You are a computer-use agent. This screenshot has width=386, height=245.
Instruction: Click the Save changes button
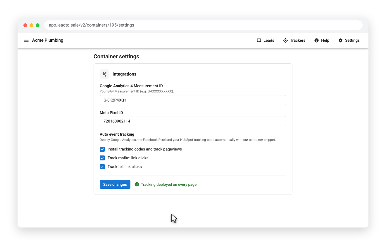pyautogui.click(x=115, y=184)
